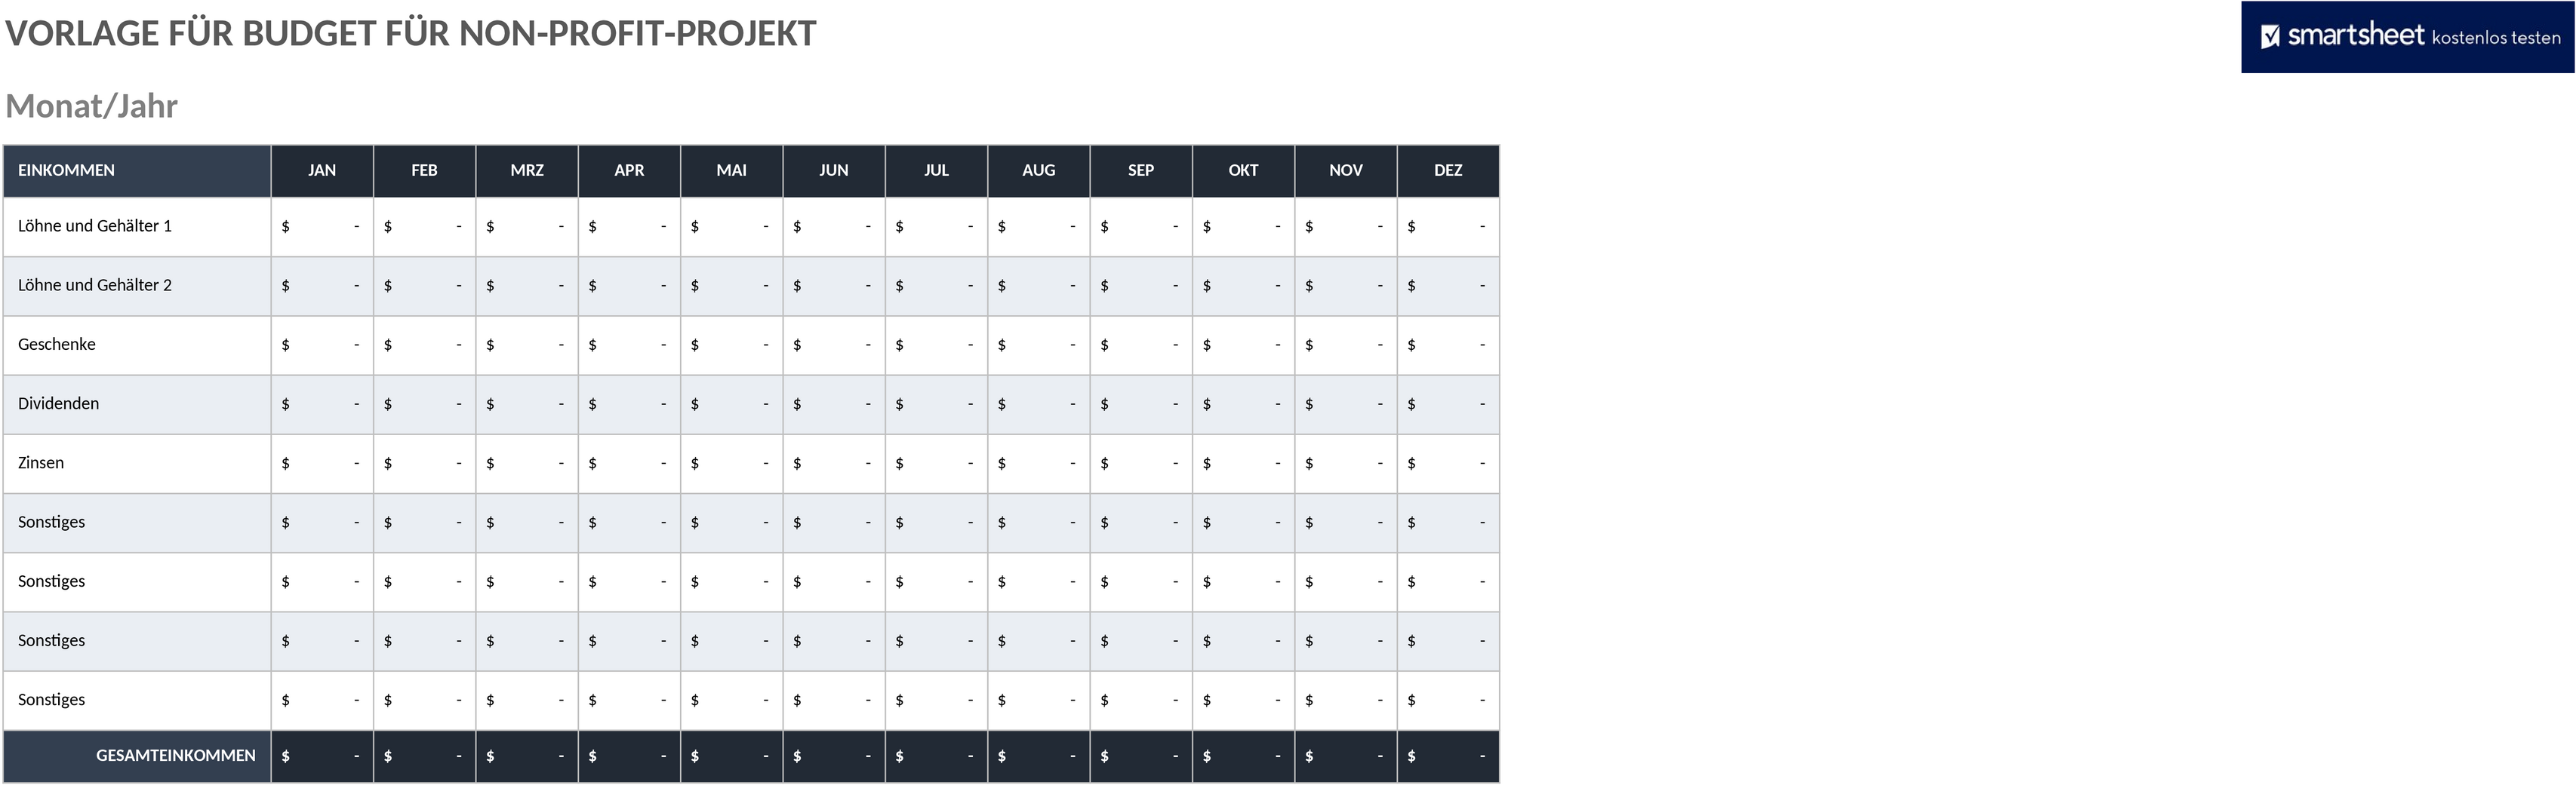Click the Smartsheet checkmark logo icon
2576x785 pixels.
click(x=2270, y=36)
